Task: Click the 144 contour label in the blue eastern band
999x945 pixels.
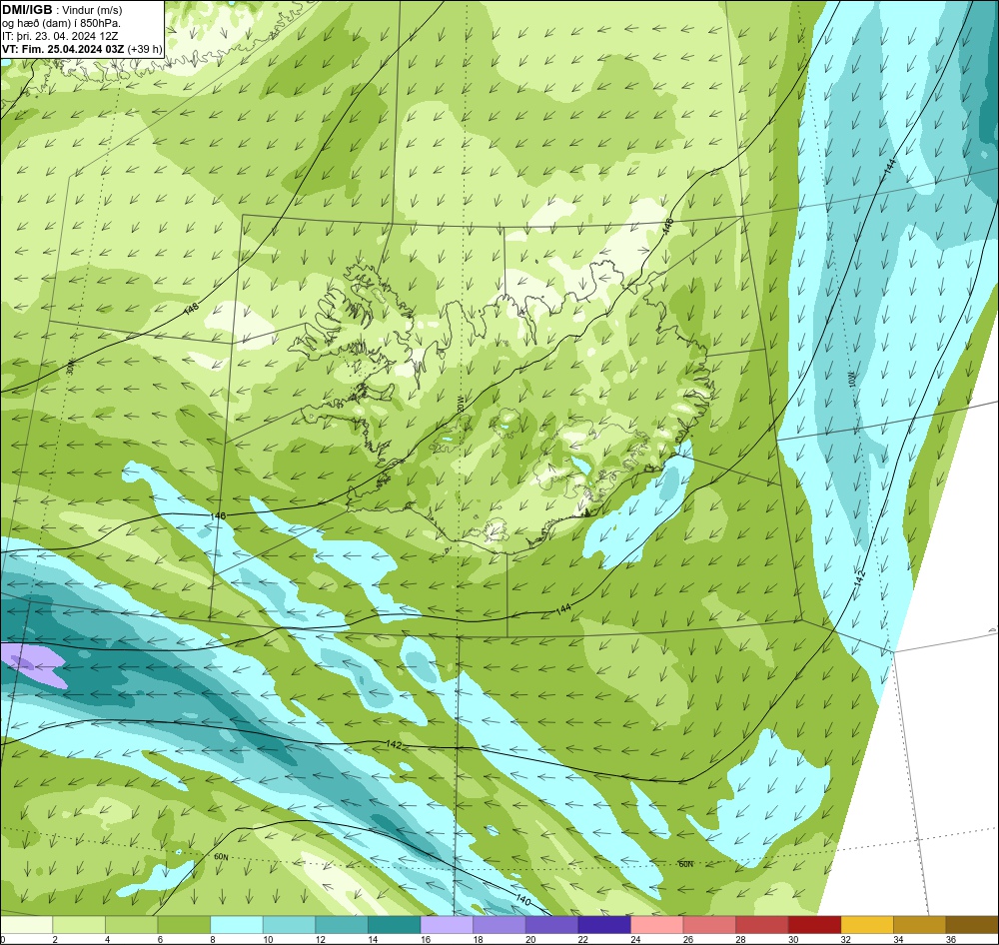Action: pyautogui.click(x=890, y=165)
